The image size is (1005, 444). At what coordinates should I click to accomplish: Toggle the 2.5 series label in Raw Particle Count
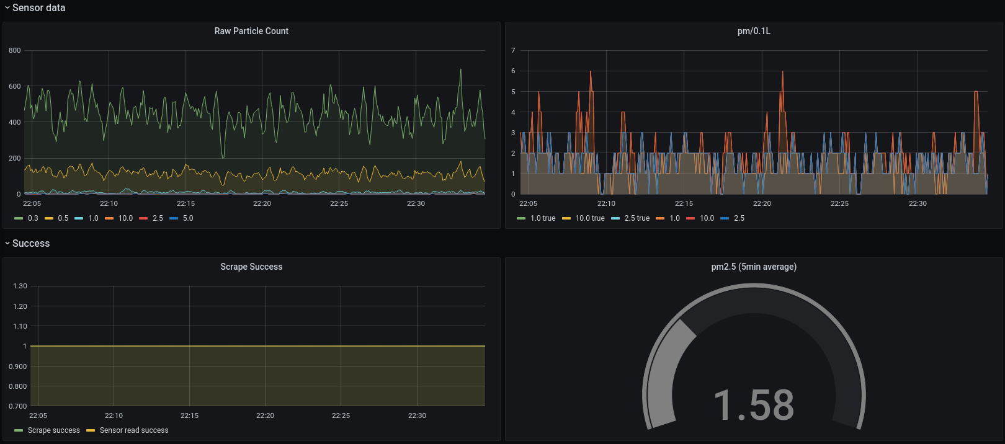[x=158, y=218]
